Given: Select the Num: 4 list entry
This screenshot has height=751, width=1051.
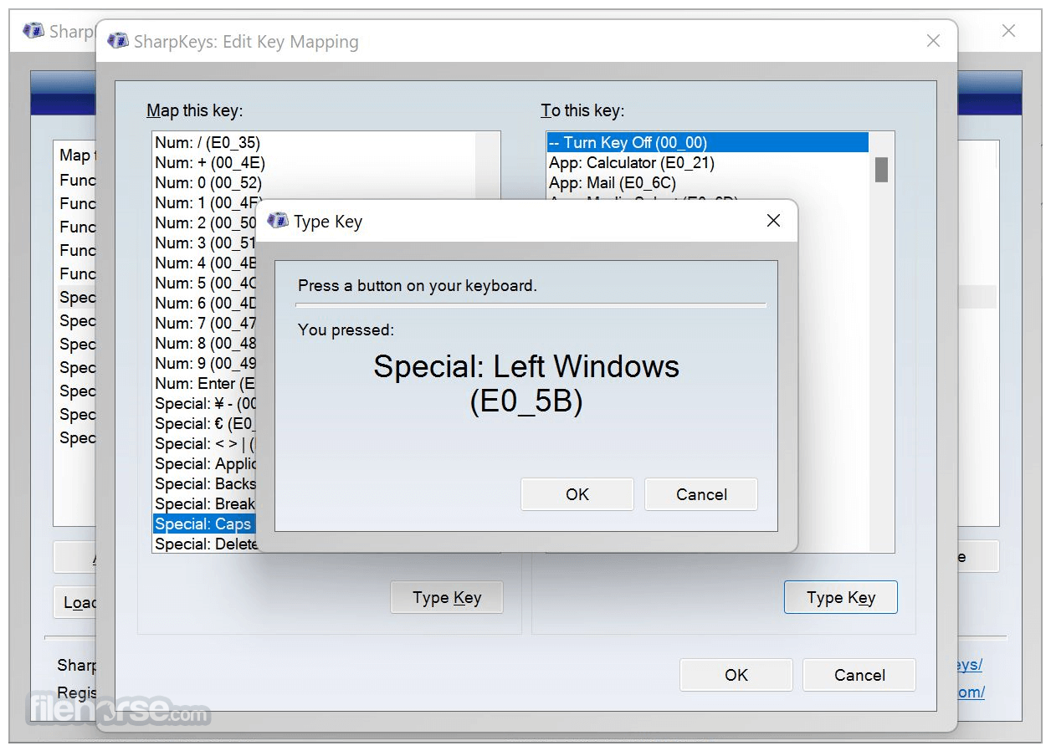Looking at the screenshot, I should point(205,263).
